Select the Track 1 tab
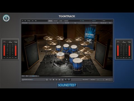This screenshot has height=101, width=134. tap(33, 76)
